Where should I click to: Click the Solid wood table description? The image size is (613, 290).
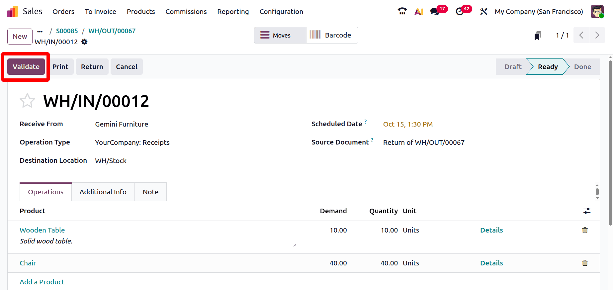tap(46, 241)
